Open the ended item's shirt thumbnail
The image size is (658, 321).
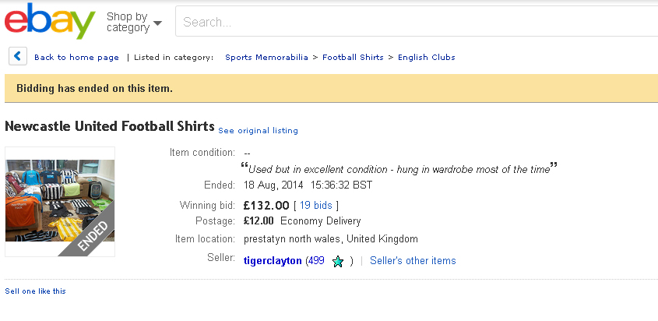[60, 201]
